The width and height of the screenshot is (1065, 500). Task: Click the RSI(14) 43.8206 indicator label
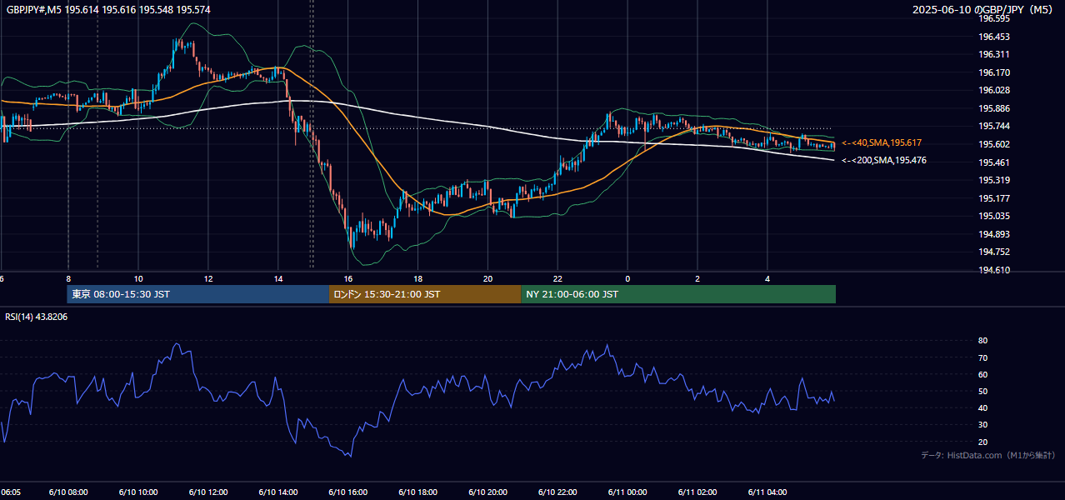(37, 317)
